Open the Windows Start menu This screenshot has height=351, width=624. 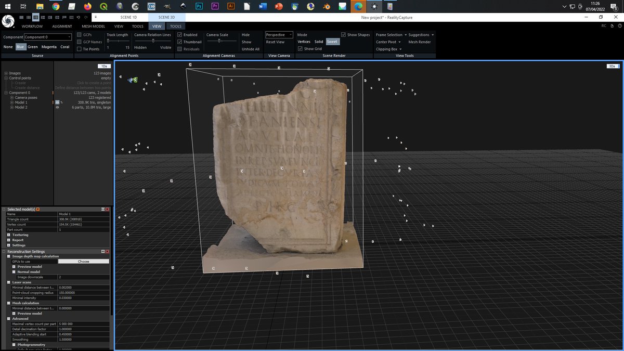click(8, 6)
